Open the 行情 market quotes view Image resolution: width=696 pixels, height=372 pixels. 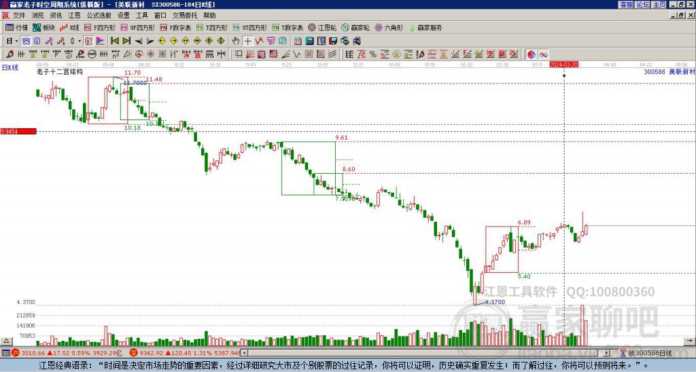[16, 27]
